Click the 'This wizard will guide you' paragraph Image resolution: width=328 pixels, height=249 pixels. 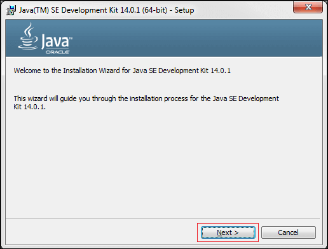pyautogui.click(x=146, y=102)
